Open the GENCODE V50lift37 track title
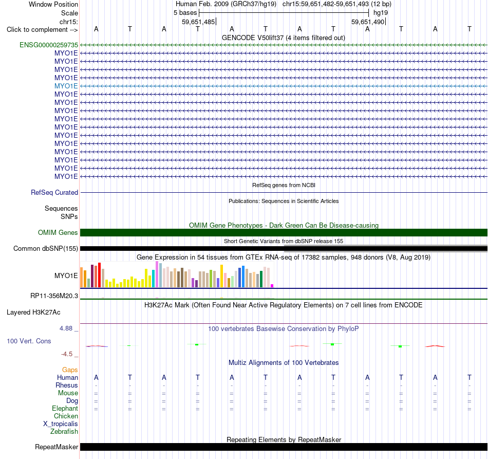Screen dimensions: 488x459 tap(283, 38)
